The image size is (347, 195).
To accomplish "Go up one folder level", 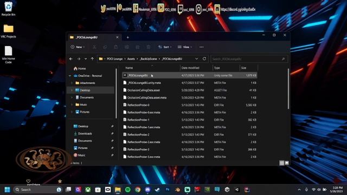I will tap(92, 59).
